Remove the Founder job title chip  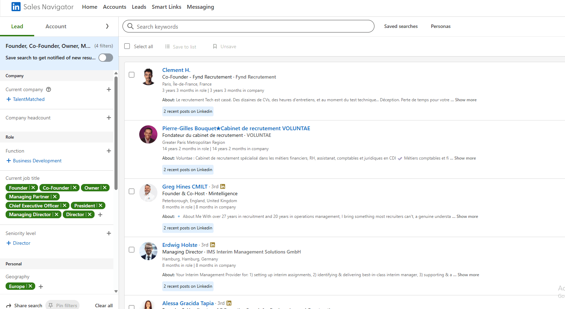tap(33, 187)
